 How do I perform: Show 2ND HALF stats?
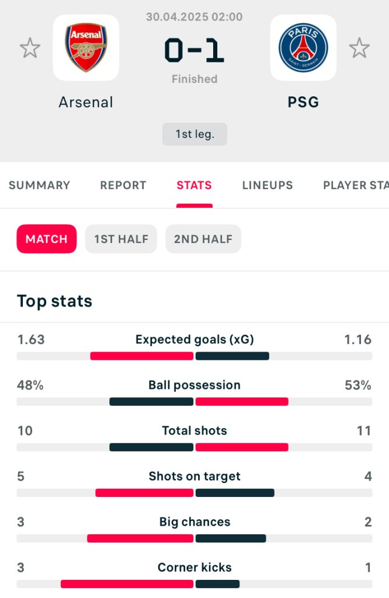(x=203, y=239)
